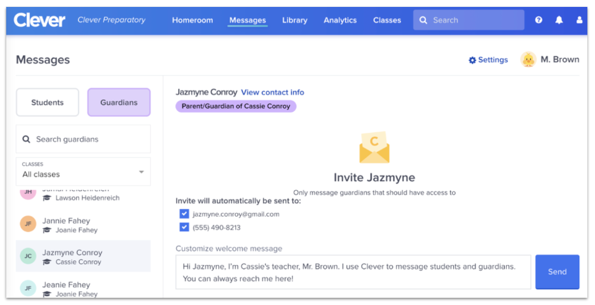Switch to the Students toggle
This screenshot has height=305, width=595.
click(48, 102)
